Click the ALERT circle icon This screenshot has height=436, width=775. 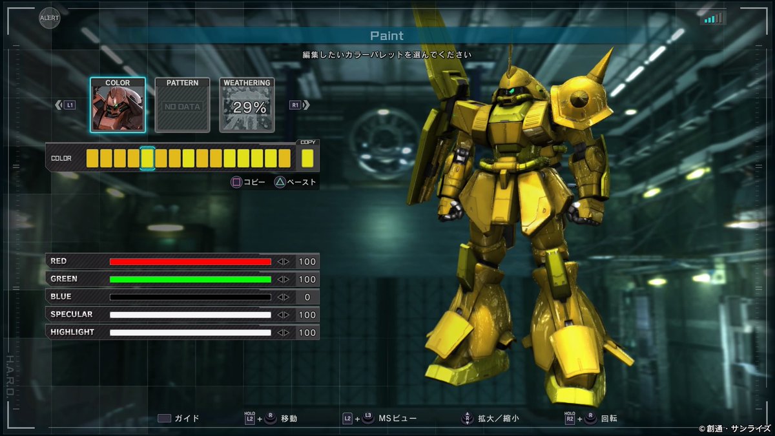coord(49,18)
